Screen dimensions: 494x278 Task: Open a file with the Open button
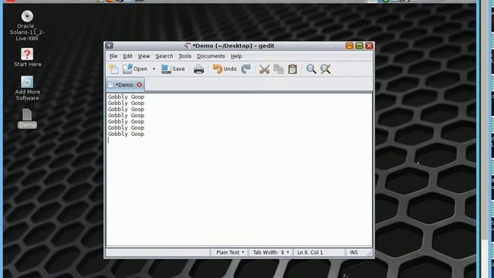tap(135, 69)
